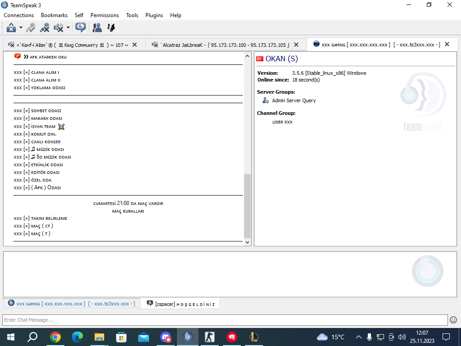Open the Permissions menu
The width and height of the screenshot is (461, 346).
tap(104, 15)
